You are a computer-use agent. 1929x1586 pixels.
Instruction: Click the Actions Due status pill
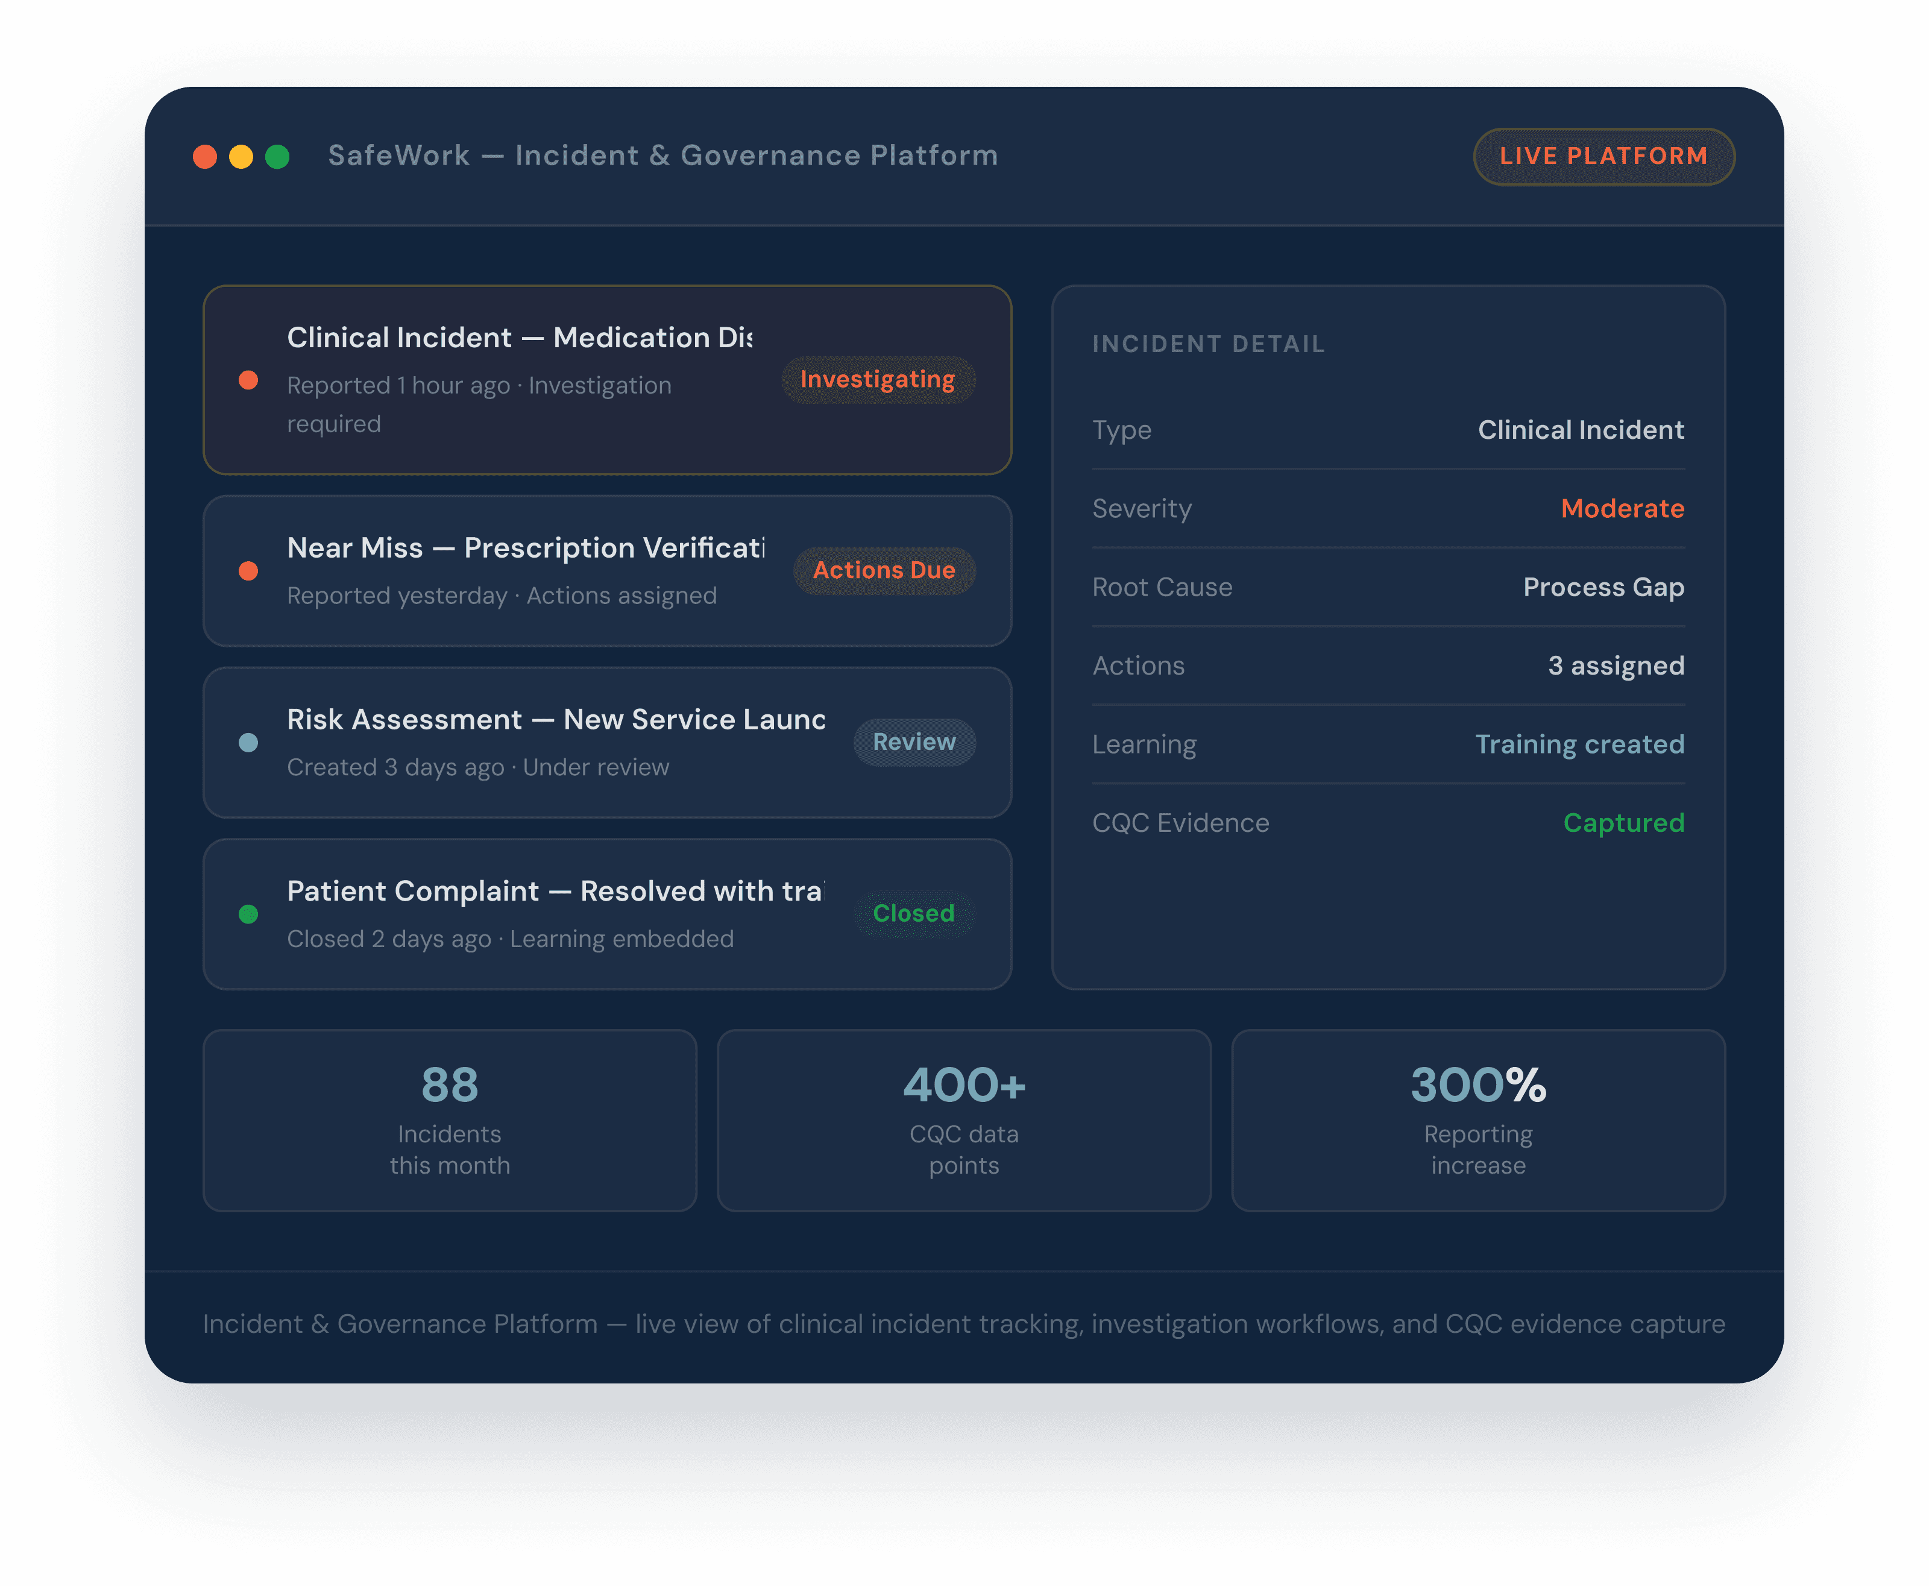884,571
